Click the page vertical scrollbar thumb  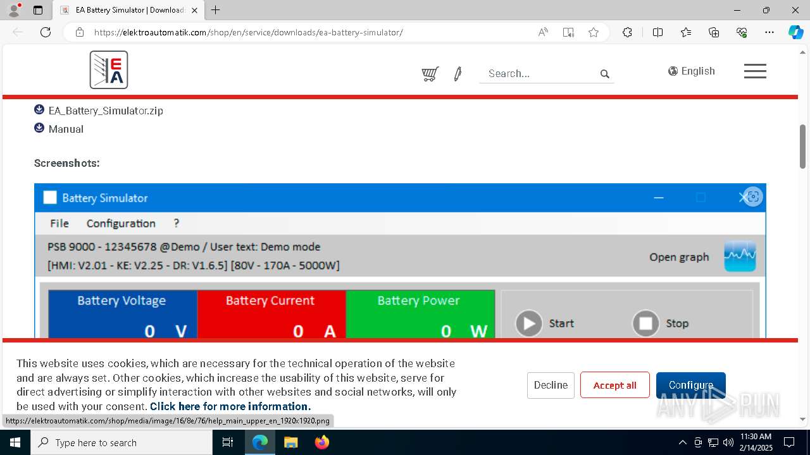click(802, 146)
